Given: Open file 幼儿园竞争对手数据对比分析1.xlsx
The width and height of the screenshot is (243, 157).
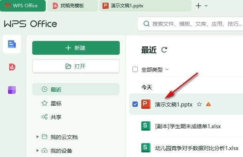Looking at the screenshot, I should tap(197, 148).
